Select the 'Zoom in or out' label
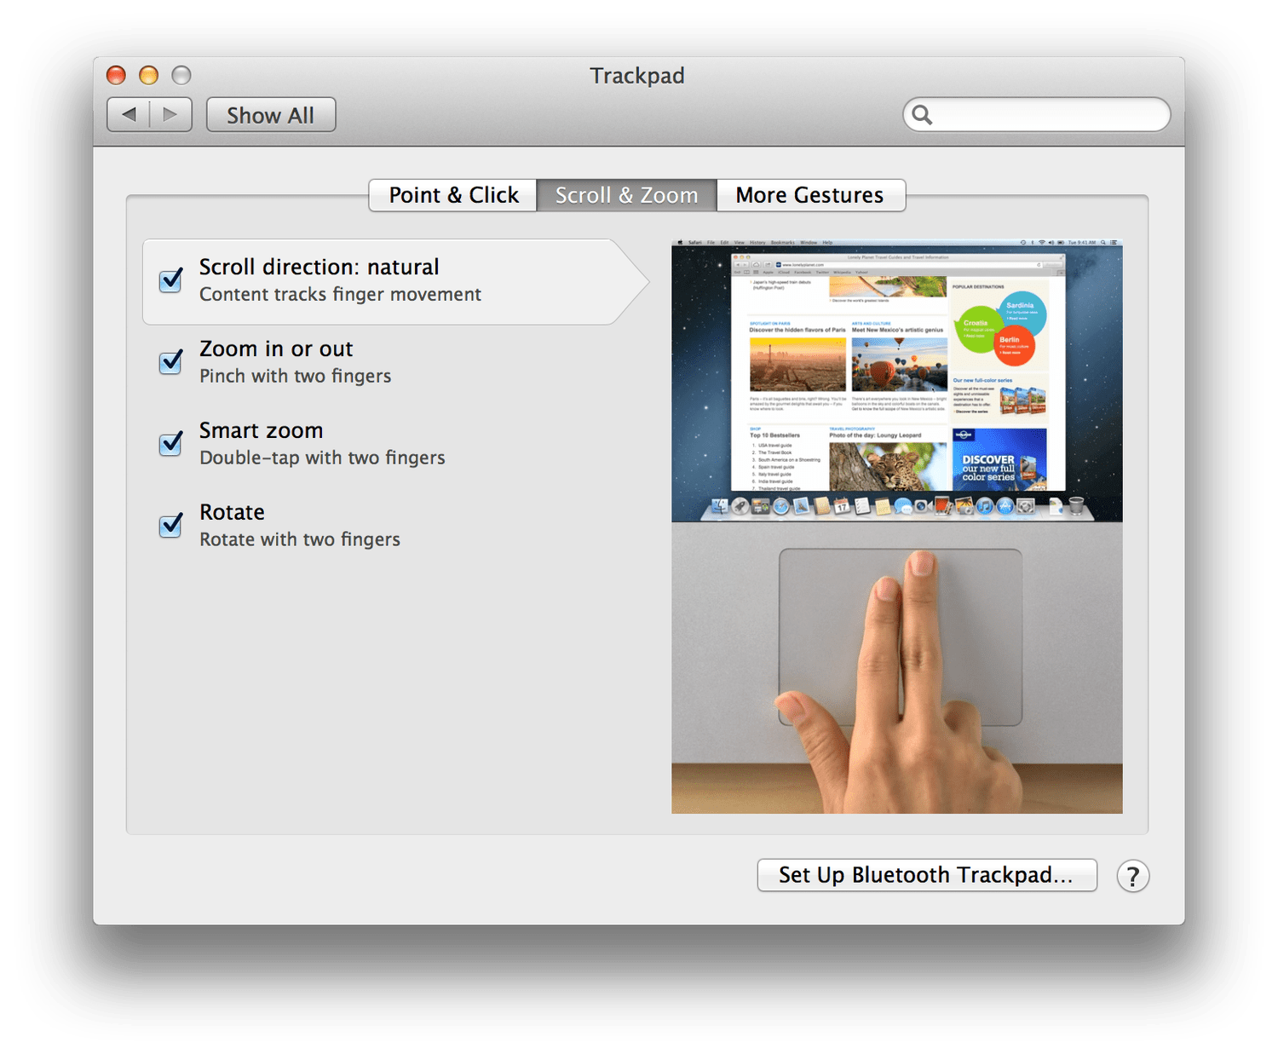1278x1054 pixels. (276, 349)
